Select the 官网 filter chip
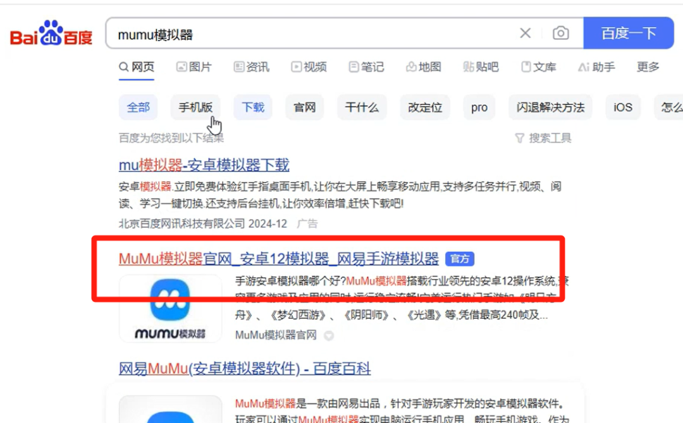This screenshot has height=423, width=683. click(304, 107)
